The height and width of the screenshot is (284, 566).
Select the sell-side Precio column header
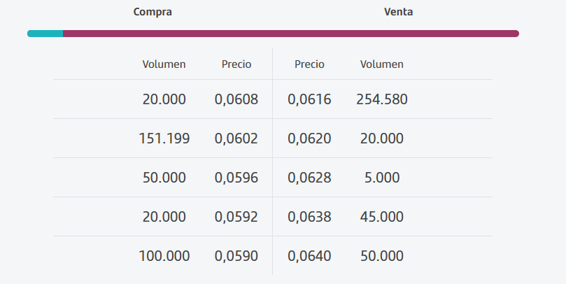click(309, 64)
